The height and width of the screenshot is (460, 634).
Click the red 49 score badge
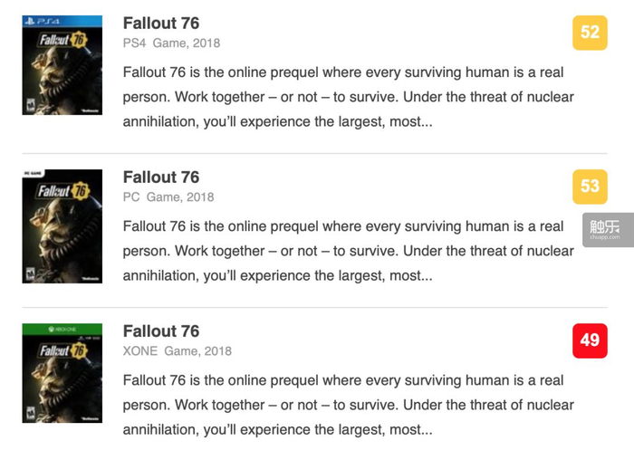tap(590, 340)
